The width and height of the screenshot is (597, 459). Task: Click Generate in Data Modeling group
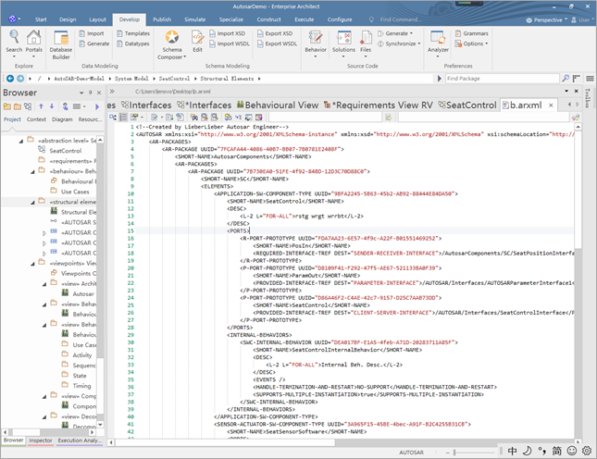click(x=94, y=43)
